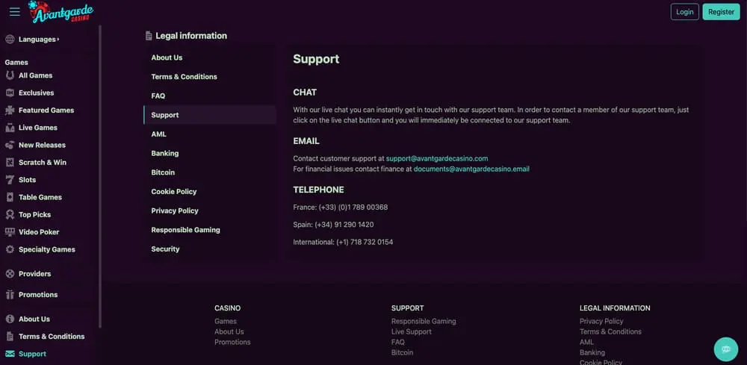Click Bitcoin link in footer Support column
The width and height of the screenshot is (747, 365).
pos(402,352)
